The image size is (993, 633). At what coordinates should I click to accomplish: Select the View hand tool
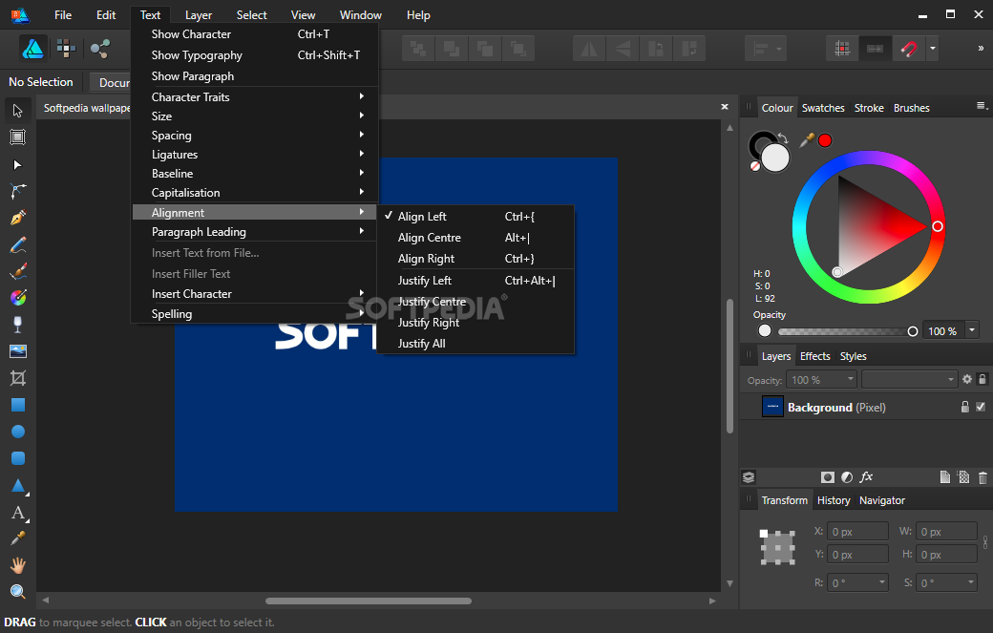pyautogui.click(x=18, y=564)
